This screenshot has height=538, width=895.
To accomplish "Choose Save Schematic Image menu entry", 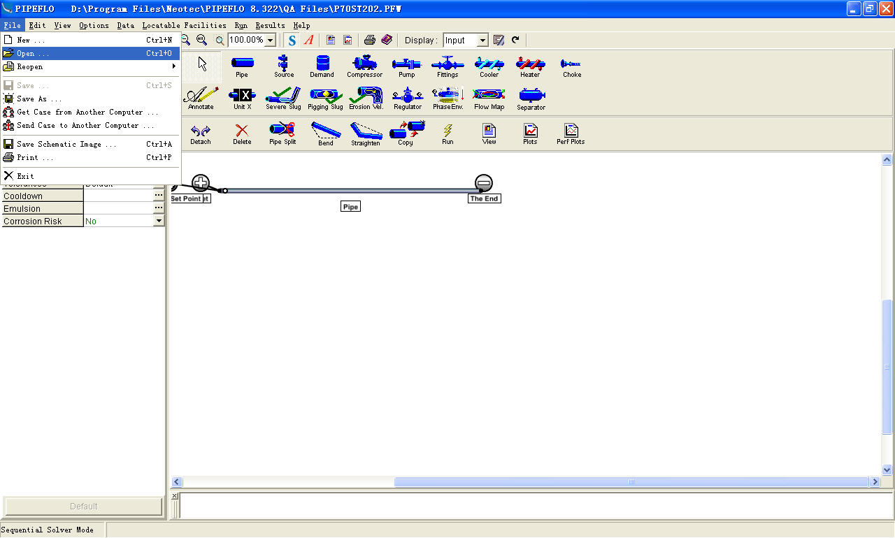I will pos(90,145).
